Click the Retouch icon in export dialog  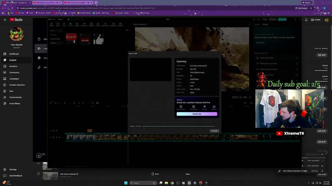[214, 107]
